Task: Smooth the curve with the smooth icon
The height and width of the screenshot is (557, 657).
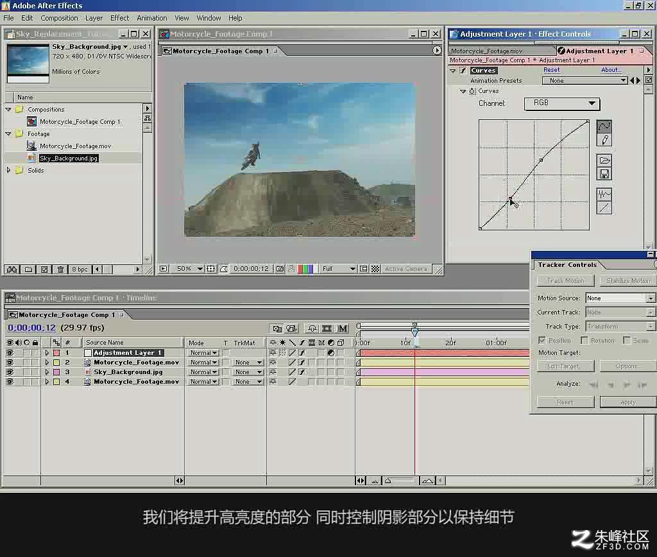Action: pos(604,194)
